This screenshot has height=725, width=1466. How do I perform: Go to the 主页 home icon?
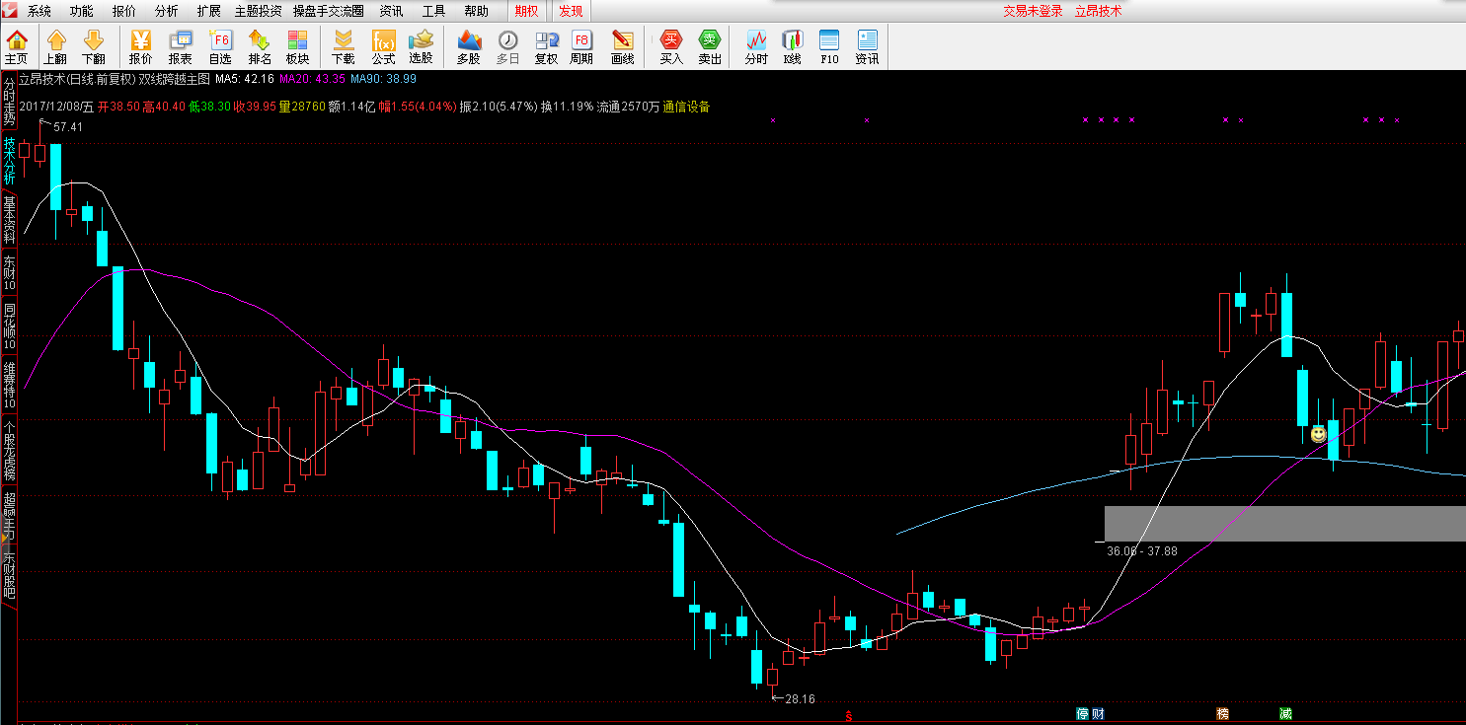tap(17, 46)
